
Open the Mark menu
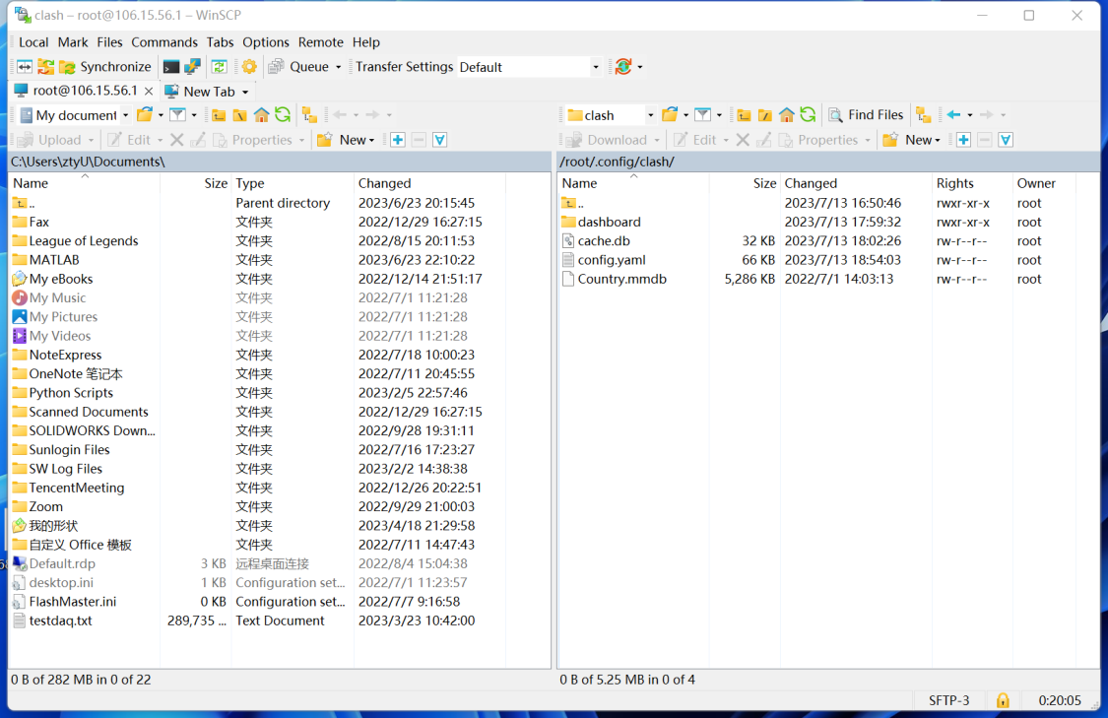73,42
